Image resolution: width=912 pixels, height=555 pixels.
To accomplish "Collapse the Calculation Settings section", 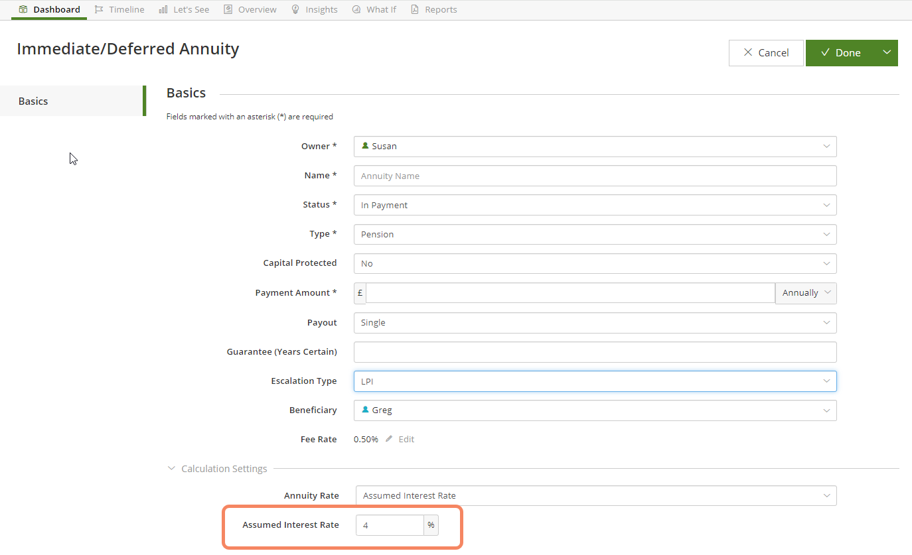I will (x=217, y=469).
